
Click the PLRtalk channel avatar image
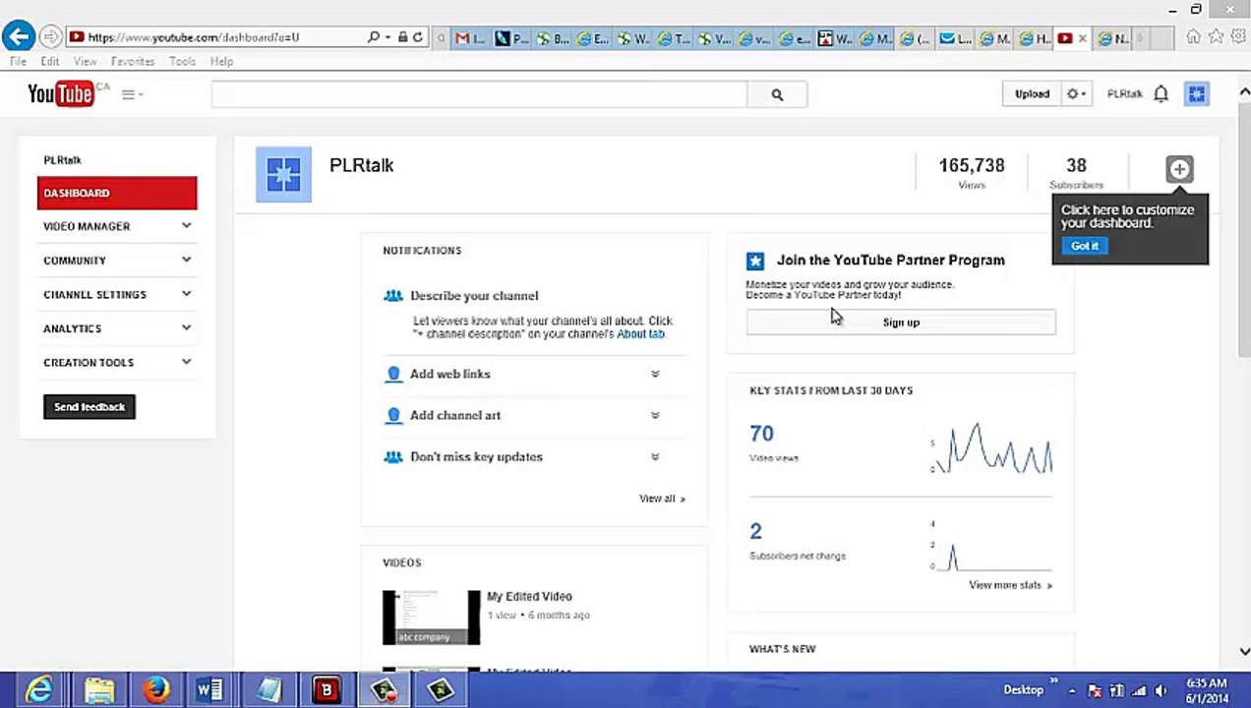point(283,174)
